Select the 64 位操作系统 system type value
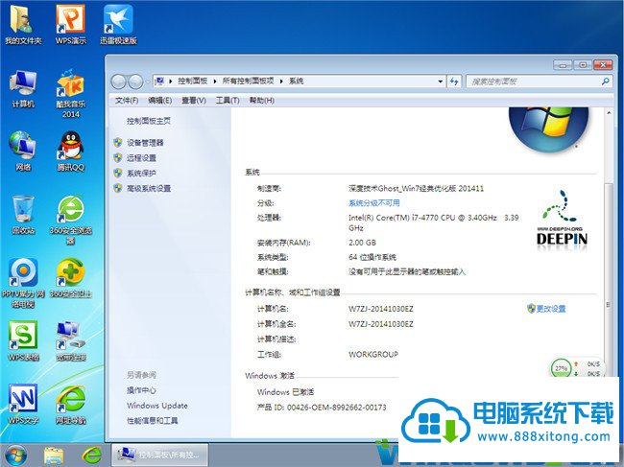 pos(372,257)
